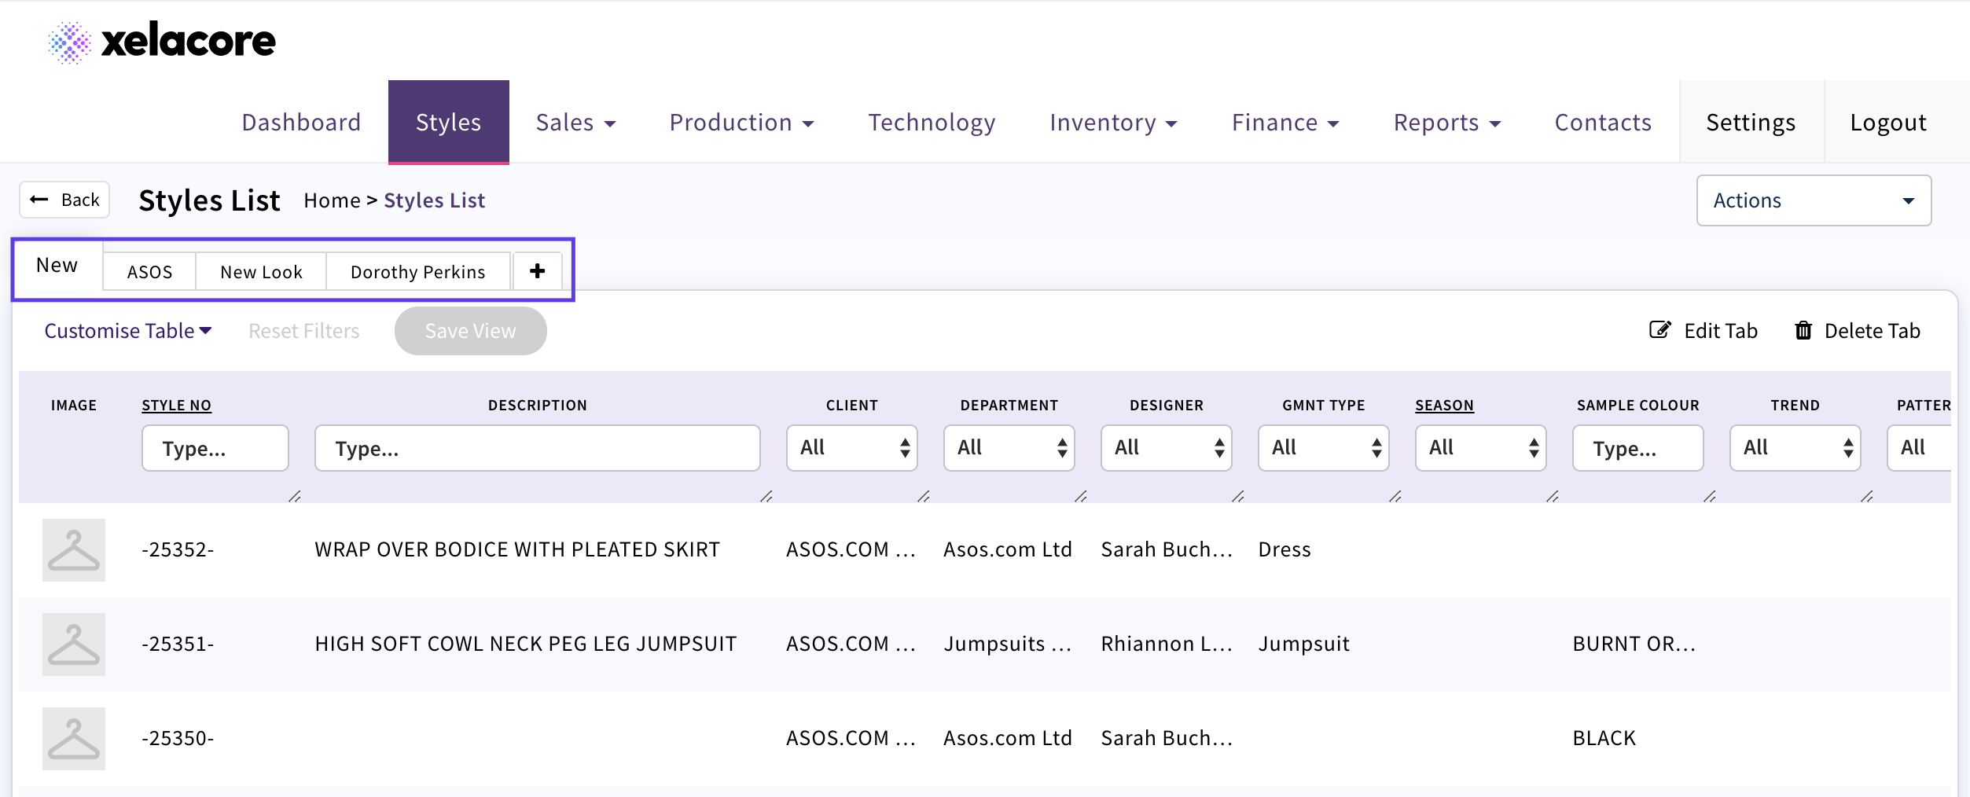1970x797 pixels.
Task: Select the Dorothy Perkins tab
Action: coord(417,272)
